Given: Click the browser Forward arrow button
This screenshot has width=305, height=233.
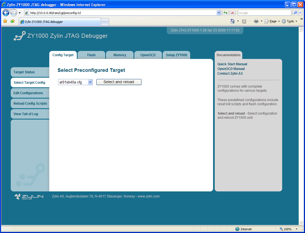Looking at the screenshot, I should (13, 13).
